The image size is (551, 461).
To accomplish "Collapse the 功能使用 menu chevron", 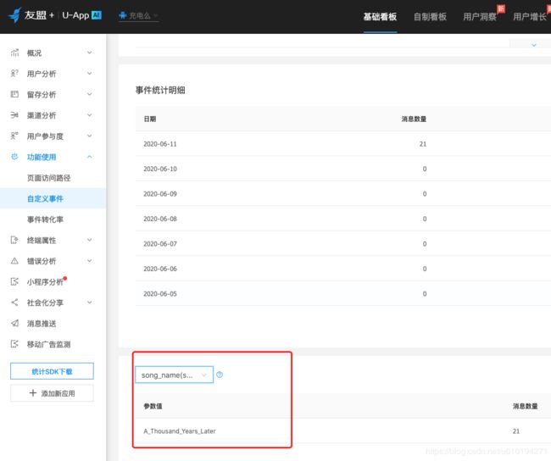I will (90, 157).
